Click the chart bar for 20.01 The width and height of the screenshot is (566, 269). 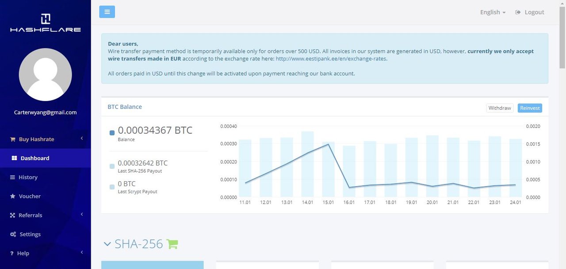(432, 166)
